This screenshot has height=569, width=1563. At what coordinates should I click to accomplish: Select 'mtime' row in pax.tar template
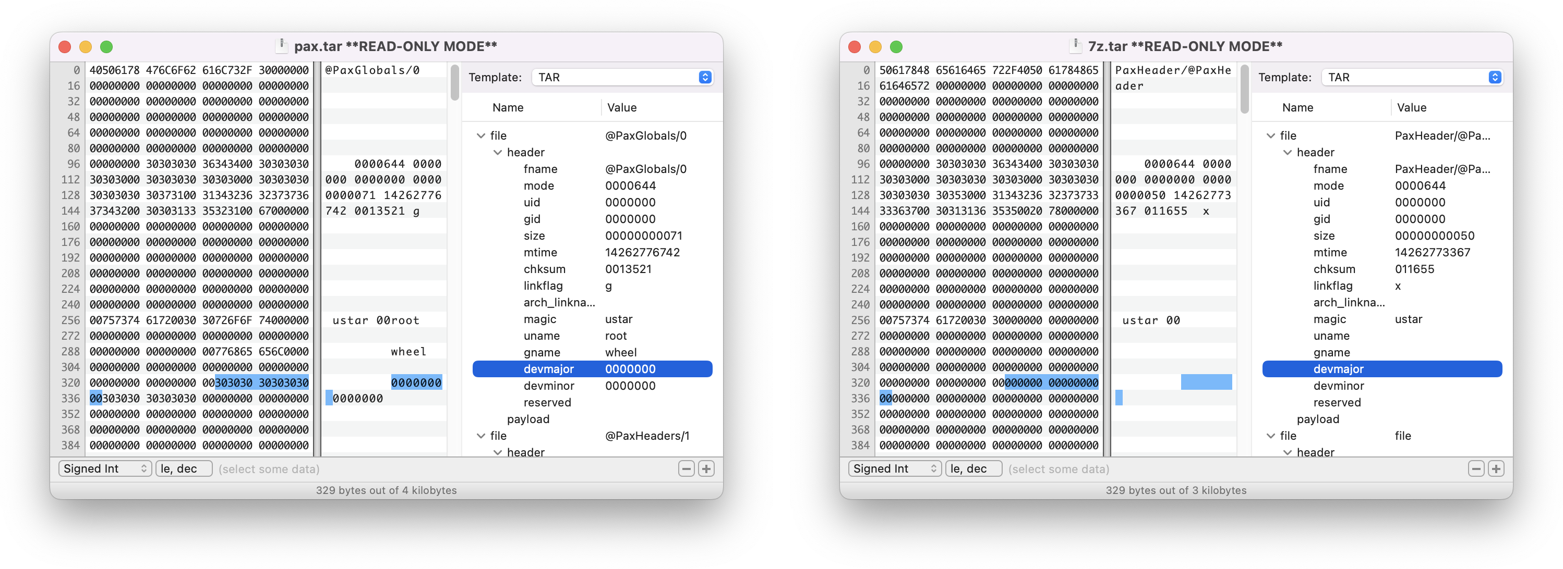592,252
